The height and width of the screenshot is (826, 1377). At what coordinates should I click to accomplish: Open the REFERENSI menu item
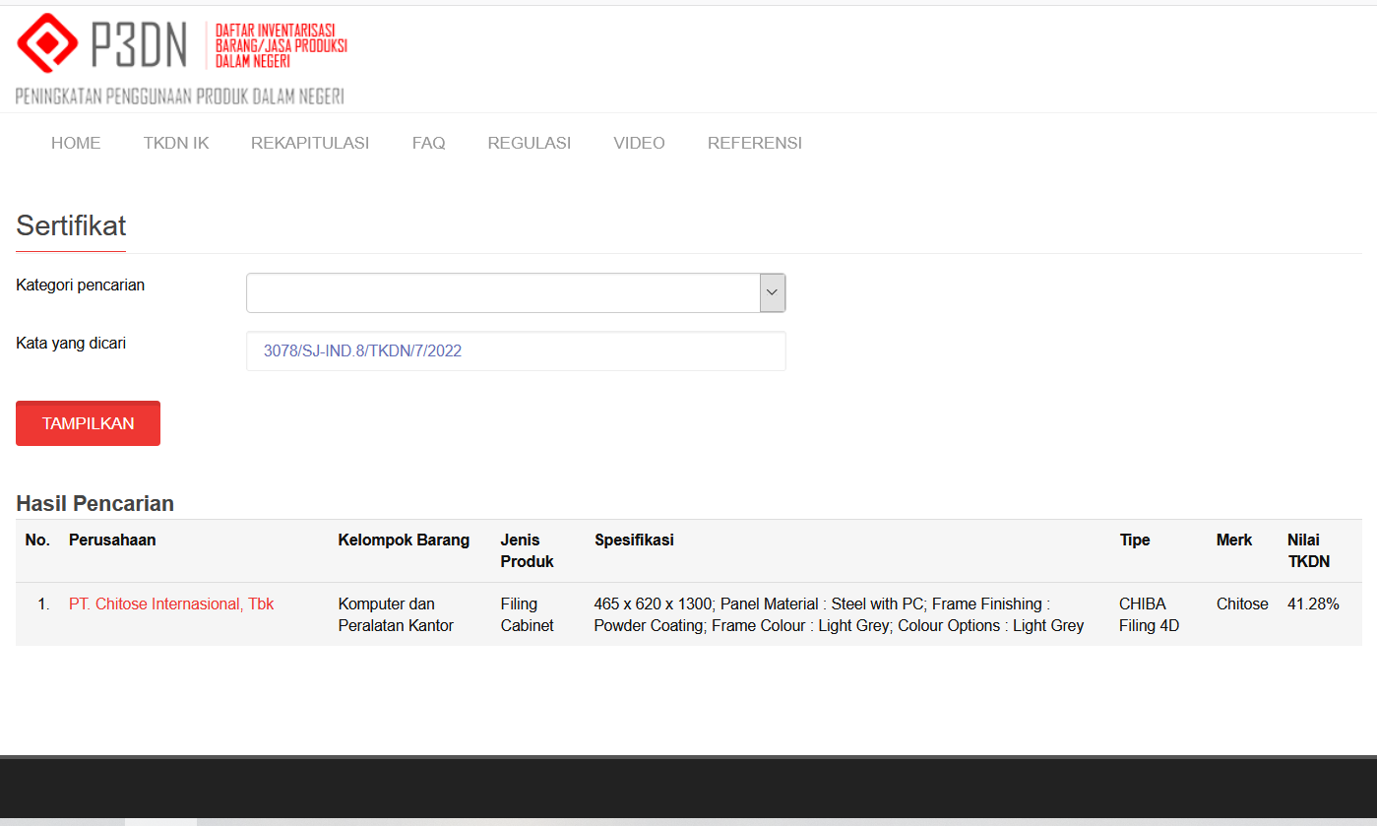(x=755, y=143)
